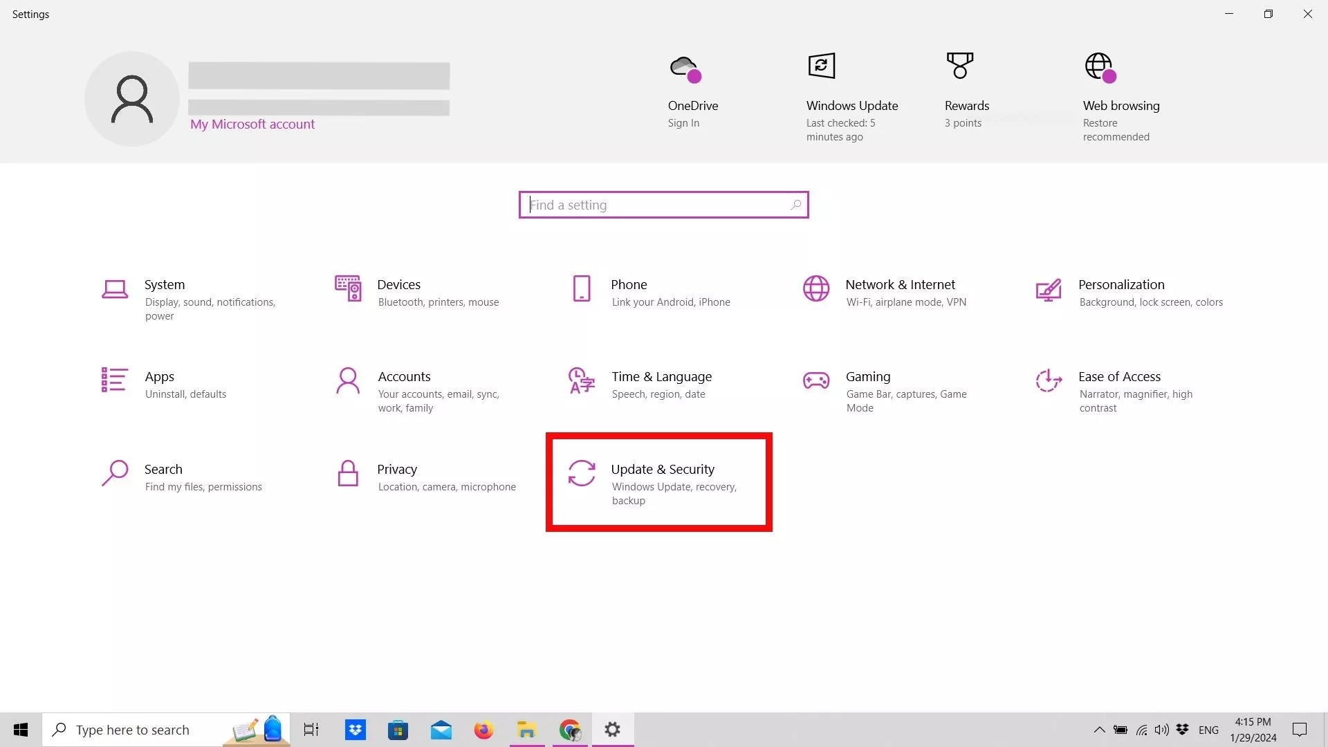Open Devices keyboard and speaker icon
This screenshot has height=747, width=1328.
(348, 288)
